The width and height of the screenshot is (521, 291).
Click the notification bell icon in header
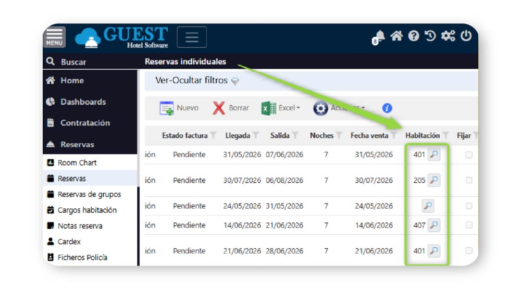coord(379,36)
